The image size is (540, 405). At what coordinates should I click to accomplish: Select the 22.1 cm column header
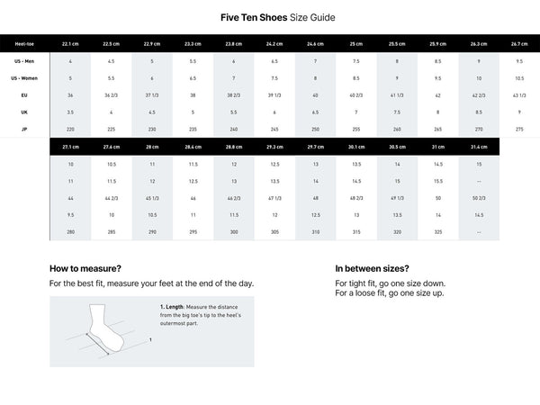[71, 43]
